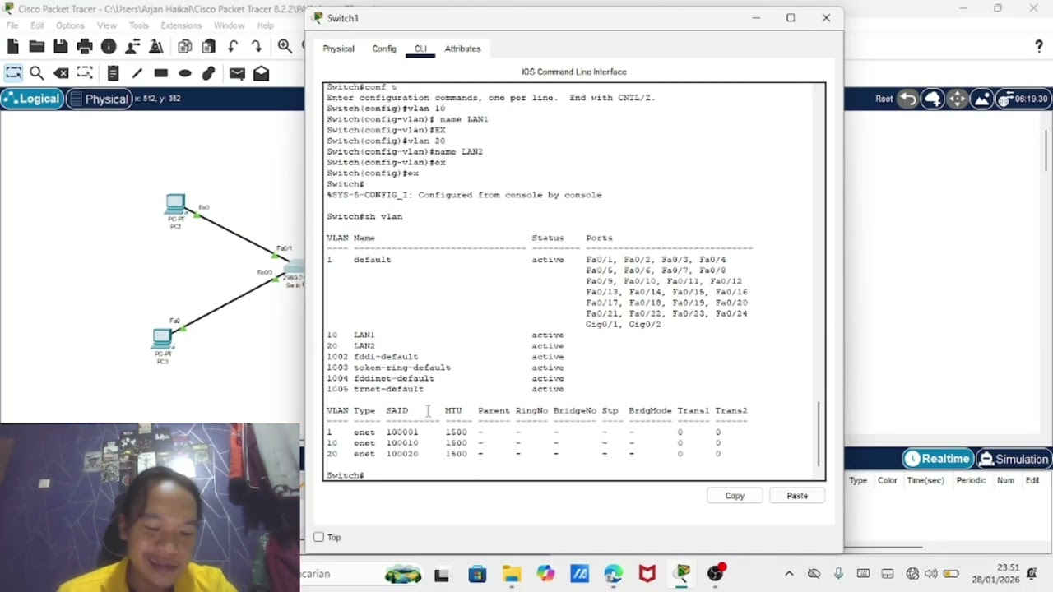Open McAfee from the taskbar
Viewport: 1053px width, 592px height.
(647, 574)
